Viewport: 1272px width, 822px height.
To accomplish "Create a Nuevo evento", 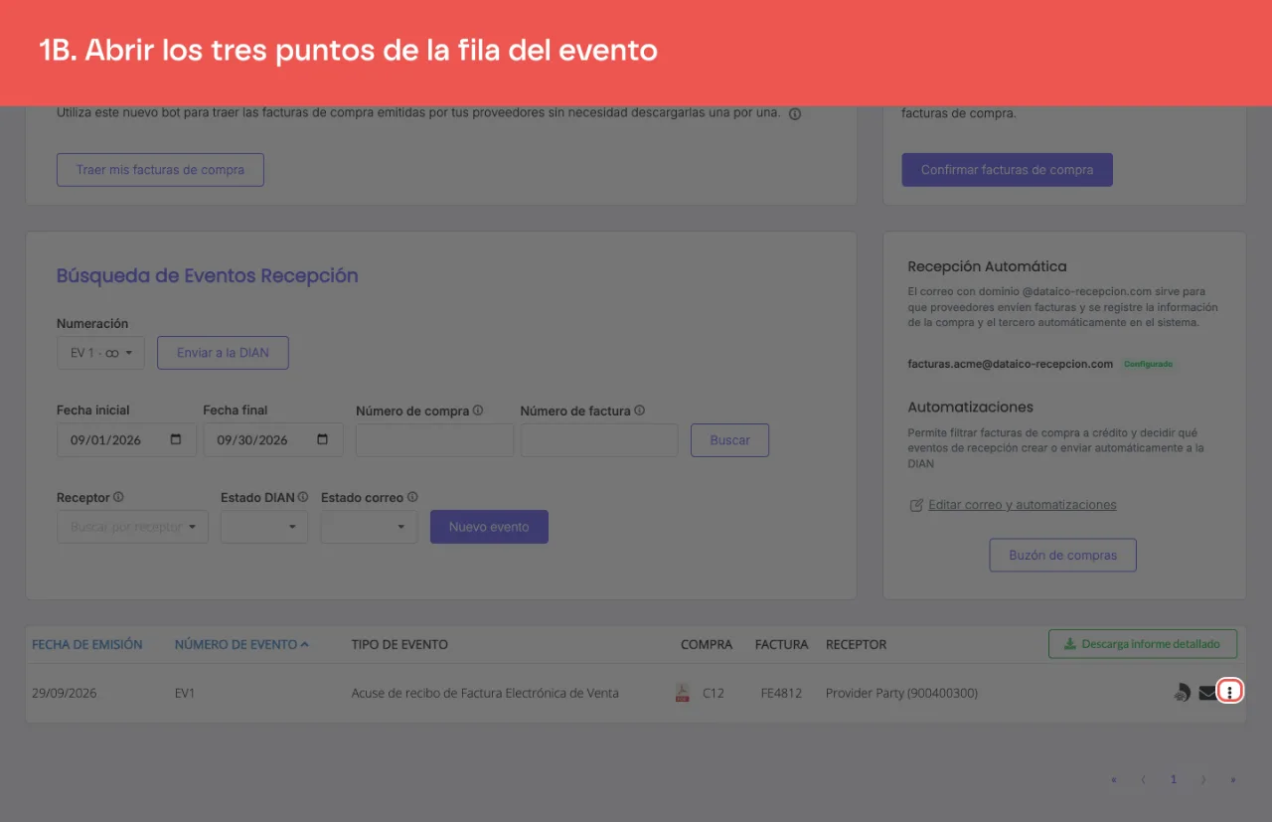I will (x=489, y=527).
